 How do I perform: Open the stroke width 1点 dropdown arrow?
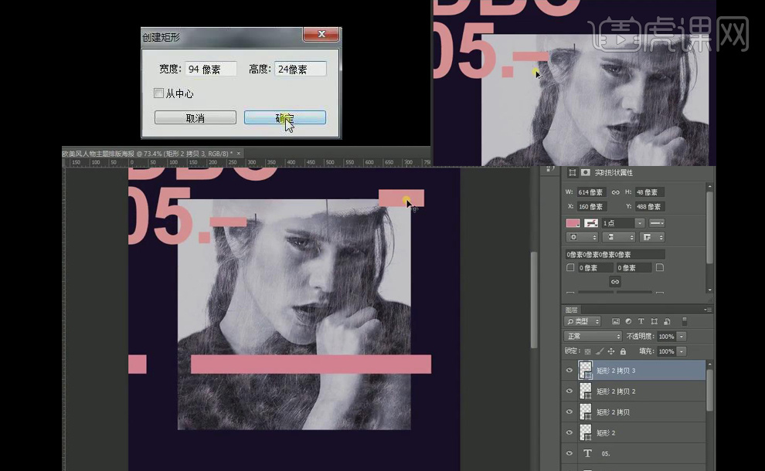coord(640,223)
